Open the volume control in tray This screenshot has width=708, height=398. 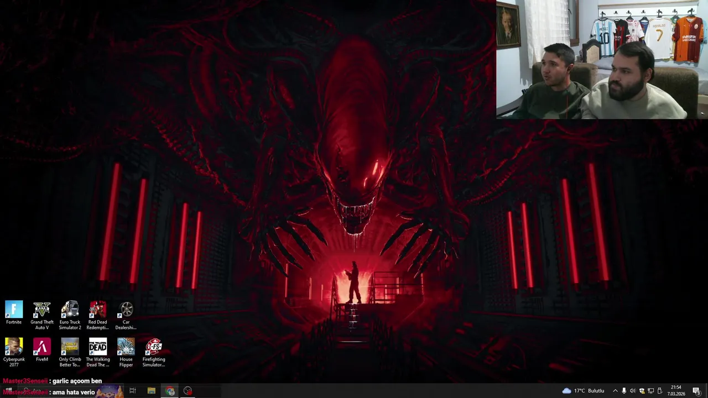(x=633, y=391)
